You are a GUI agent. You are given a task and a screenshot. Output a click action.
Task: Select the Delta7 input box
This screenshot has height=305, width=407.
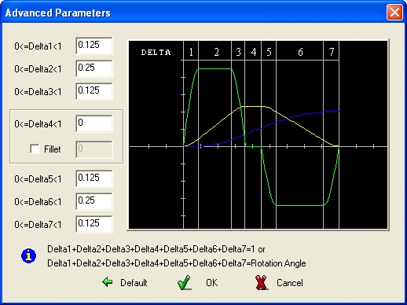coord(94,224)
